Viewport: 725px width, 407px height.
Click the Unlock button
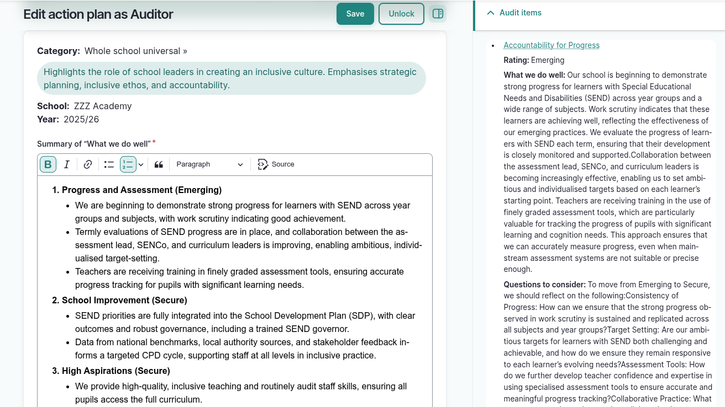(x=401, y=13)
